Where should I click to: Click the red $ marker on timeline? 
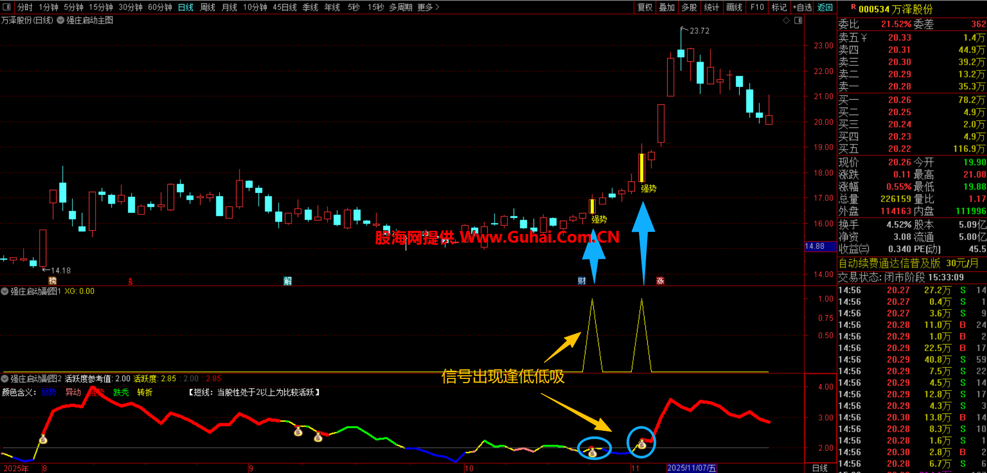130,281
